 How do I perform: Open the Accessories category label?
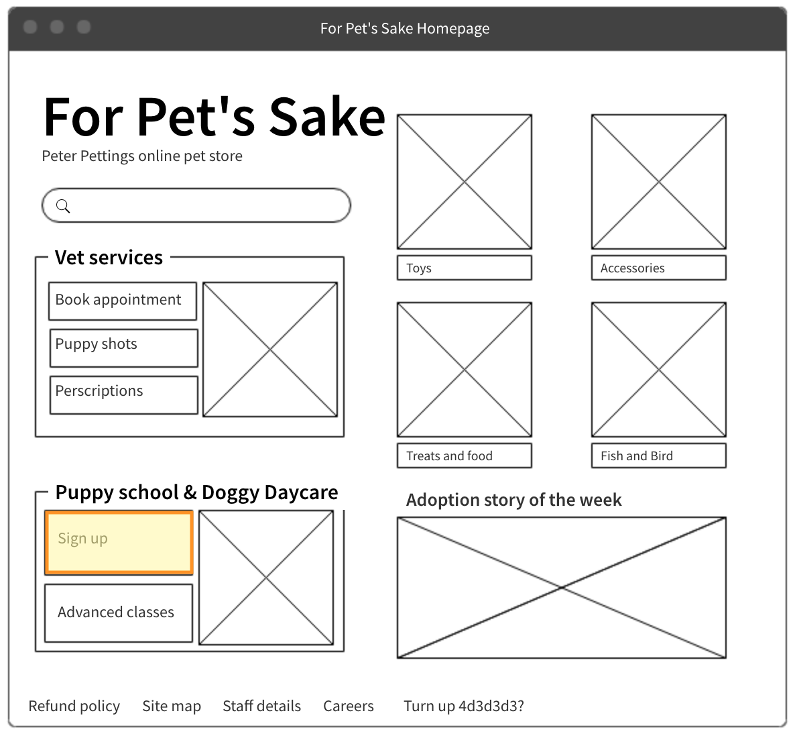(x=658, y=268)
